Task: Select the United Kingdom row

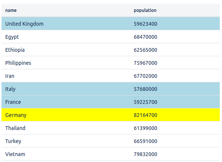Action: click(111, 24)
